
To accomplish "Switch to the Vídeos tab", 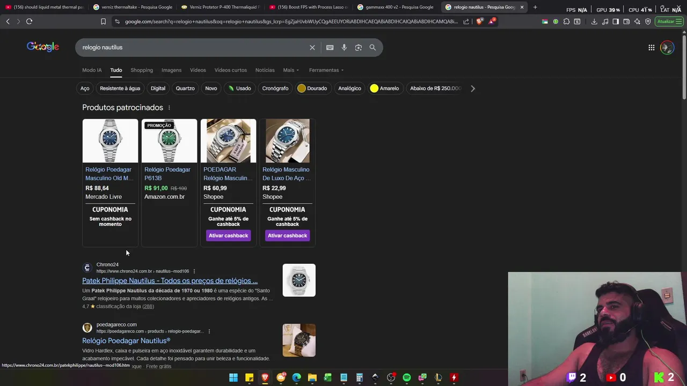I will (198, 70).
